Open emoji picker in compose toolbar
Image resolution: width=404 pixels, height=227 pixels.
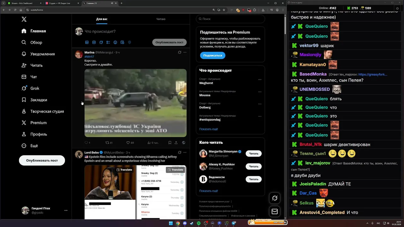point(115,42)
